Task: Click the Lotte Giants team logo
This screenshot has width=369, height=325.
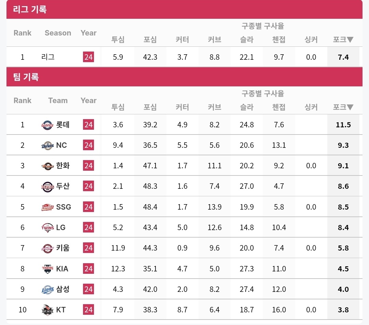Action: pyautogui.click(x=47, y=125)
